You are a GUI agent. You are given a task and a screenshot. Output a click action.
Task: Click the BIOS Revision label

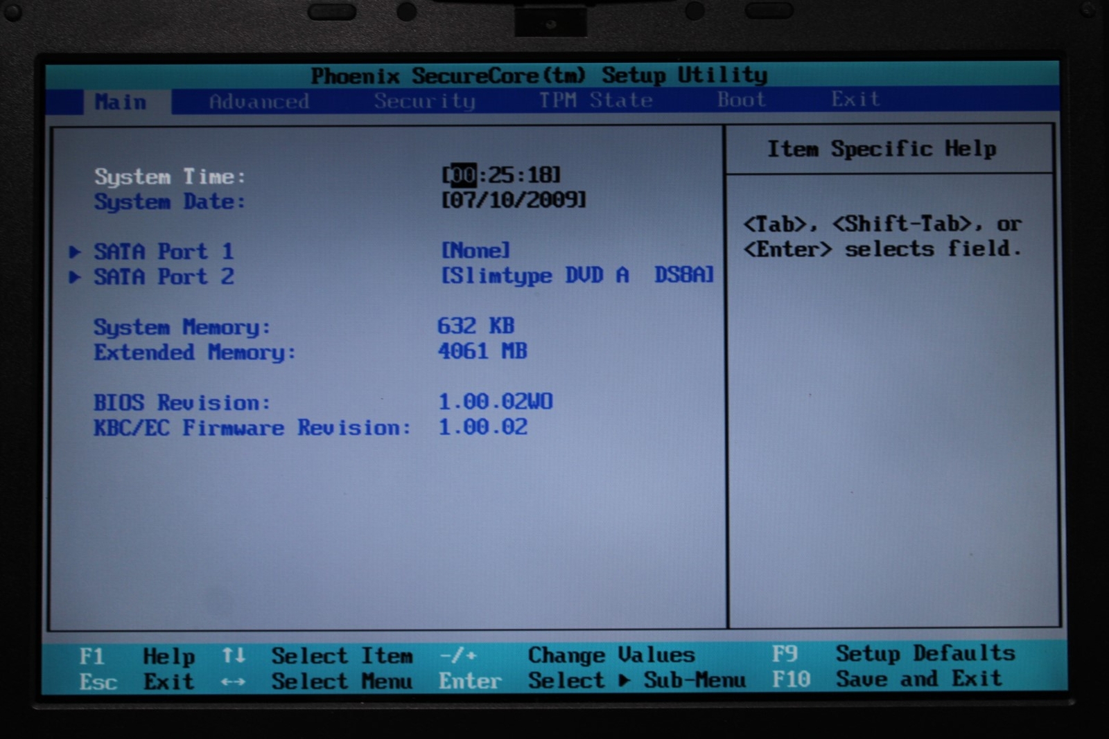point(182,402)
